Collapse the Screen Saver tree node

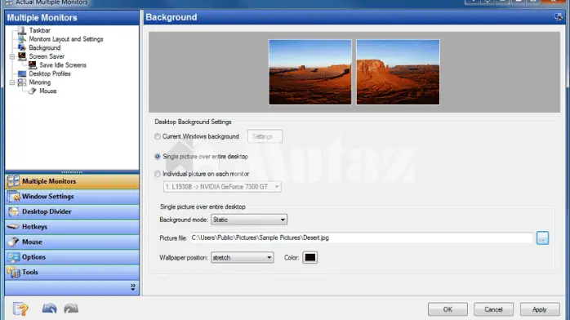click(x=12, y=56)
